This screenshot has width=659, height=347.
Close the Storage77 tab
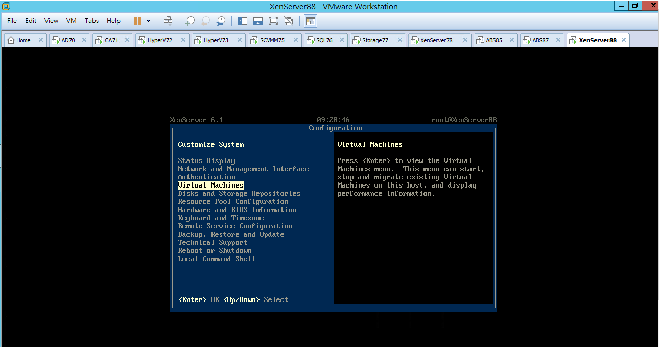pyautogui.click(x=400, y=40)
